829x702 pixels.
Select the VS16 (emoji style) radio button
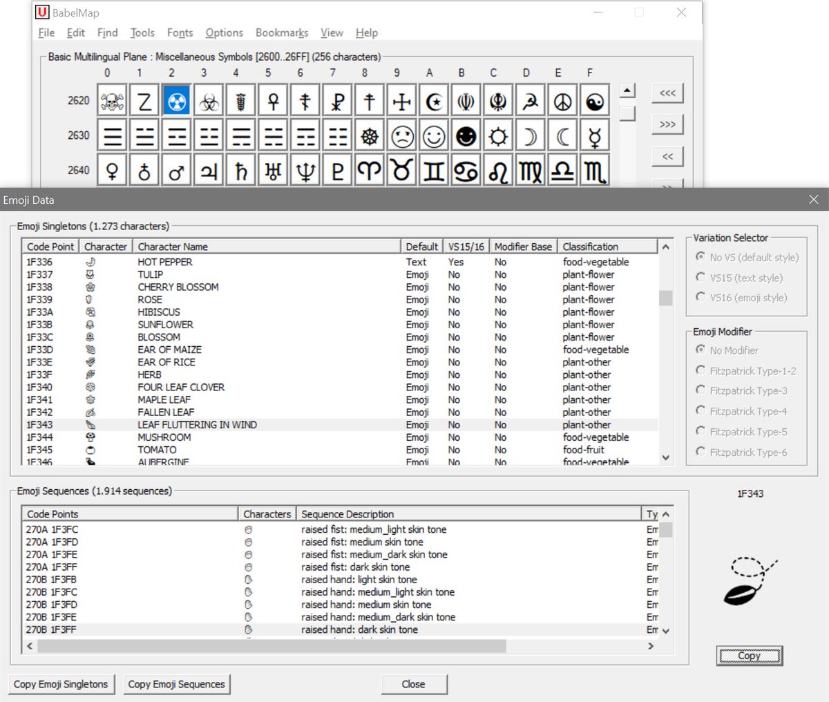coord(701,297)
